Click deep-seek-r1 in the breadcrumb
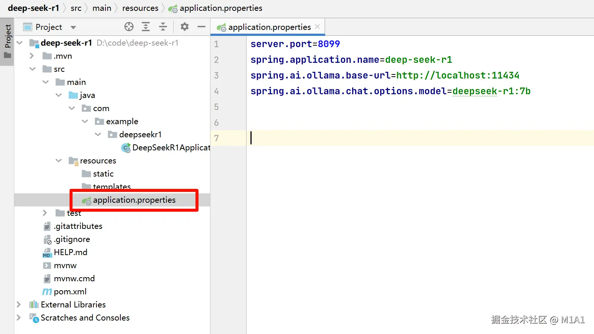The height and width of the screenshot is (334, 594). (x=33, y=8)
